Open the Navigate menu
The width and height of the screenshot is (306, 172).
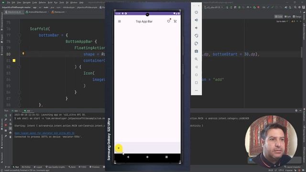(27, 2)
